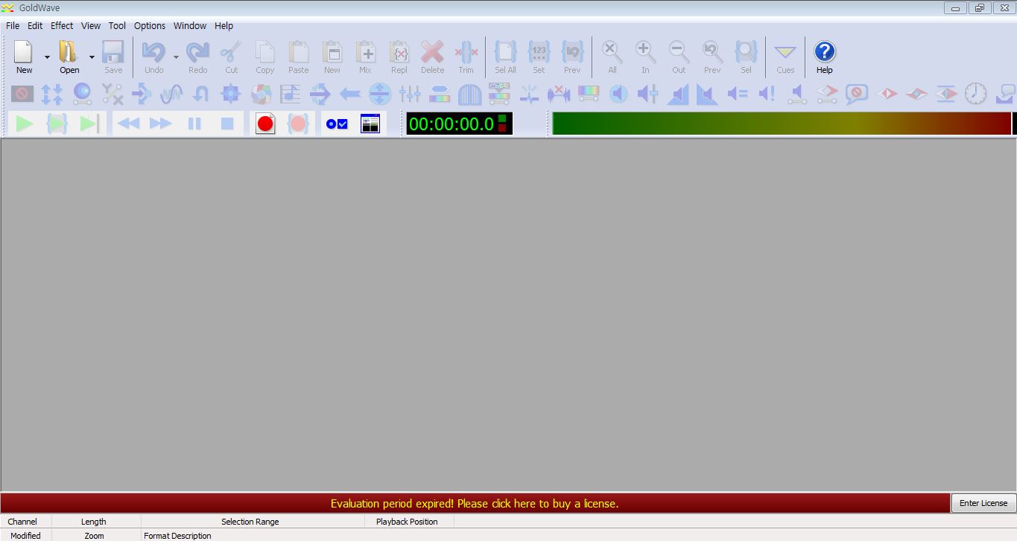
Task: Click the Fast Forward playback button
Action: coord(161,124)
